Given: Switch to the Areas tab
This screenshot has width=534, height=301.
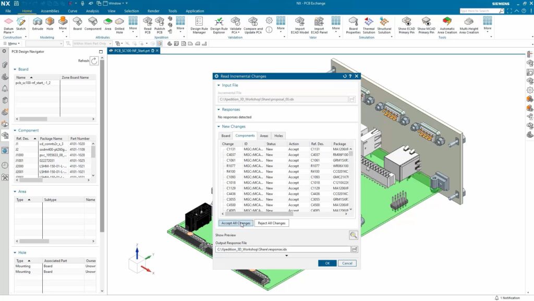Looking at the screenshot, I should click(264, 136).
